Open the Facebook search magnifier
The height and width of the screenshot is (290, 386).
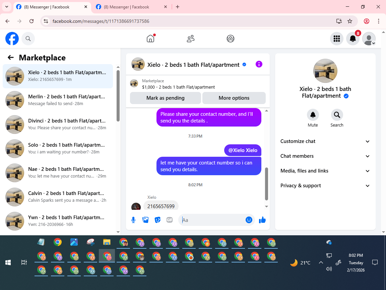click(28, 39)
